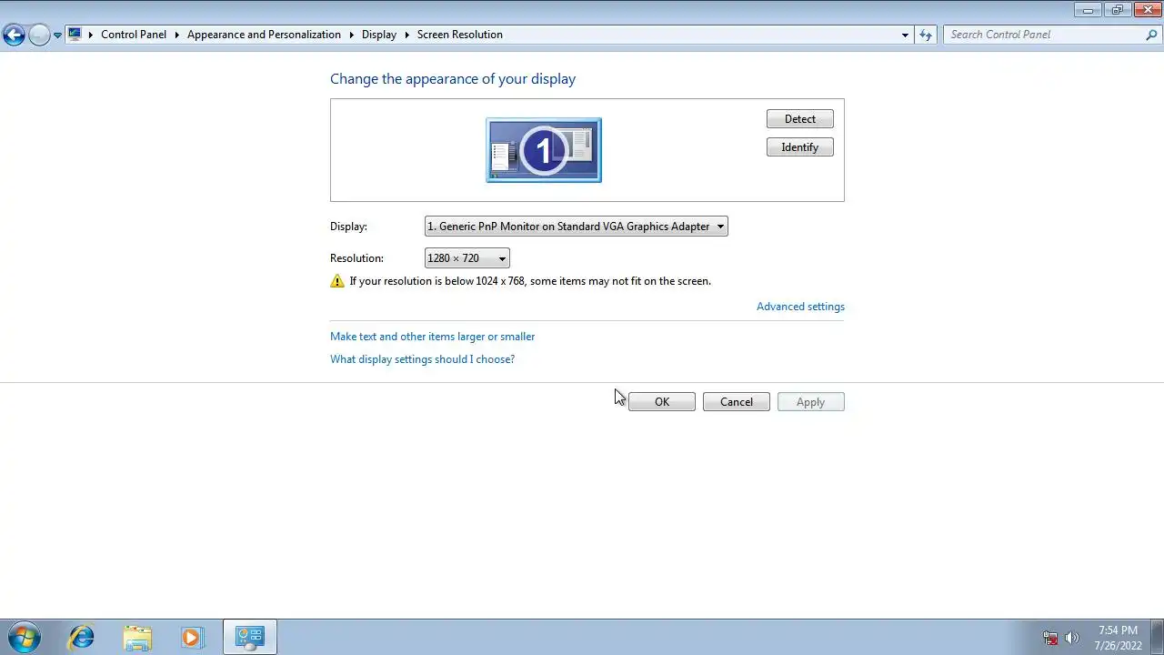Click the Detect button

coord(800,119)
